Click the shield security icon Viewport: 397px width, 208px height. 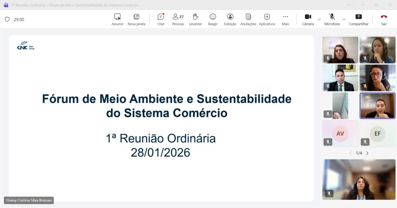coord(7,19)
